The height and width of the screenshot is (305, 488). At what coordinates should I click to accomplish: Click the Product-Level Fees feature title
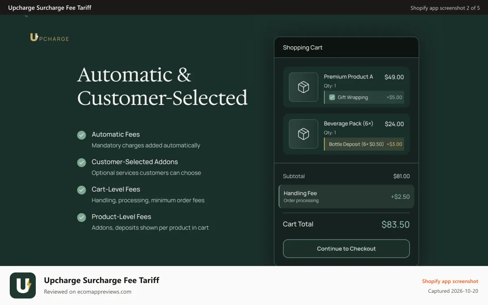[121, 217]
